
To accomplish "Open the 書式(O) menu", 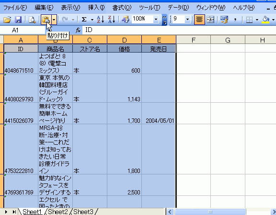I will pos(122,8).
